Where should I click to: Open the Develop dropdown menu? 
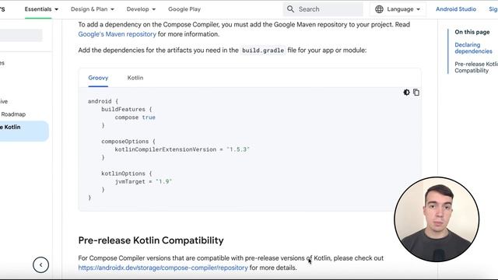pos(141,9)
